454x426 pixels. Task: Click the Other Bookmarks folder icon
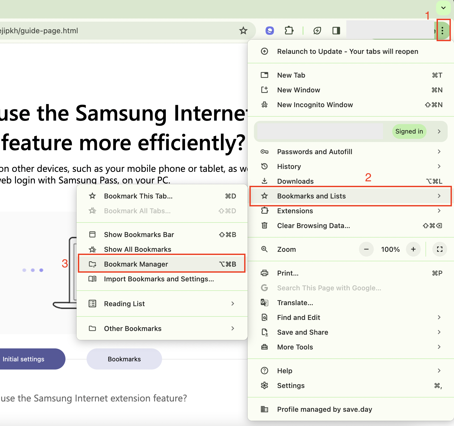click(x=92, y=328)
